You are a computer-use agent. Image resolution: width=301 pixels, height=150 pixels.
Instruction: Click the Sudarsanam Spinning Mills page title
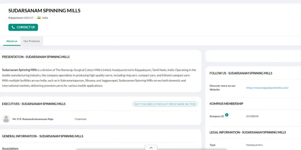click(x=44, y=11)
